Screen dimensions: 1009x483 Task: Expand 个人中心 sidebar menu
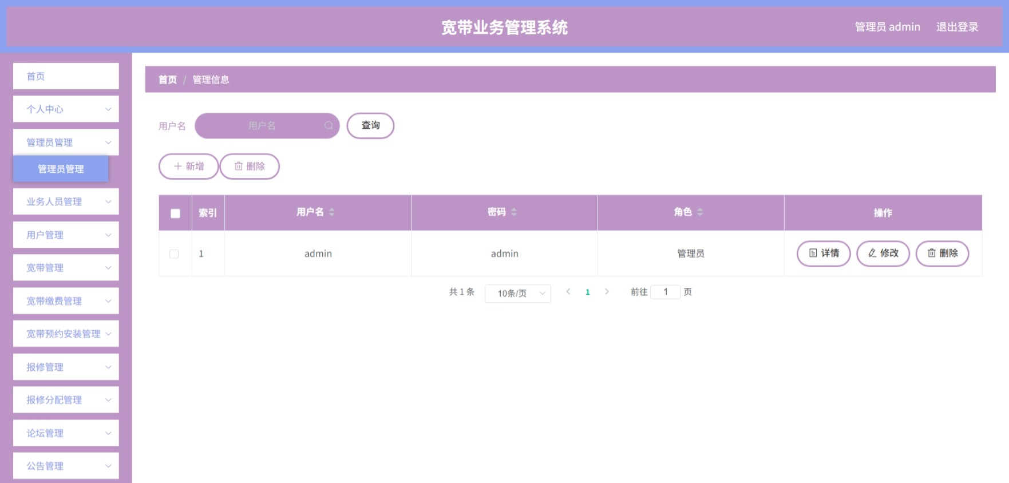pyautogui.click(x=66, y=109)
